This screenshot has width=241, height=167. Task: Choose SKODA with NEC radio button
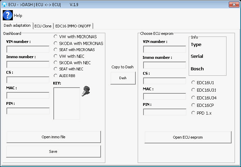(56, 63)
